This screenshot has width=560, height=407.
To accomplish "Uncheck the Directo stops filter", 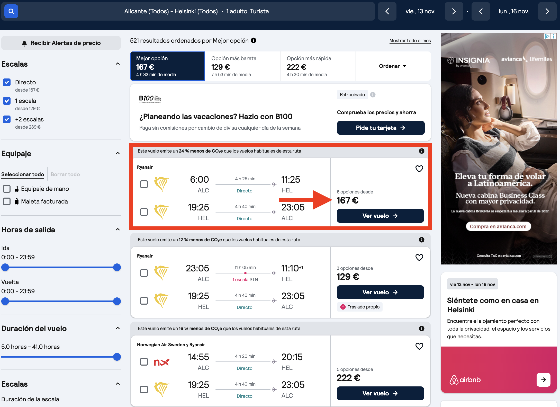I will point(7,82).
